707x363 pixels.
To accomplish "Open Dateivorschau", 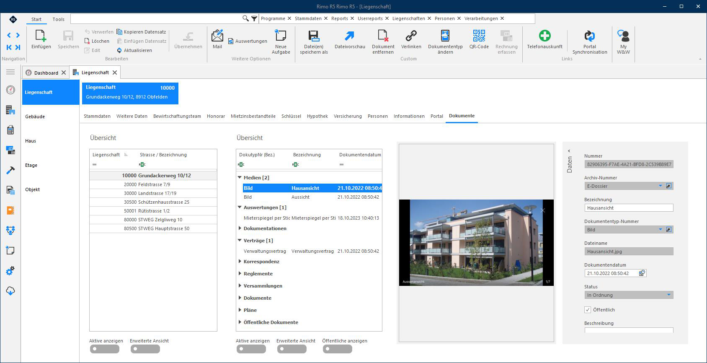I will tap(350, 40).
